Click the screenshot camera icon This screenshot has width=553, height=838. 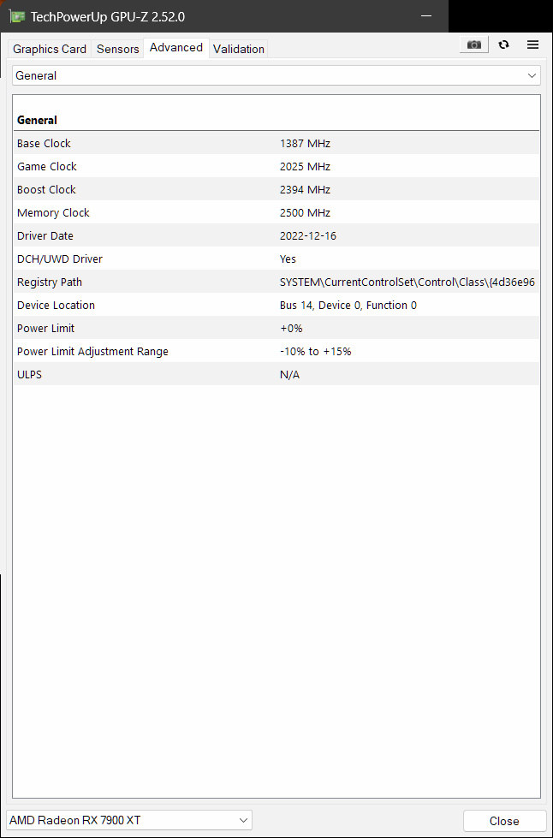pos(474,45)
